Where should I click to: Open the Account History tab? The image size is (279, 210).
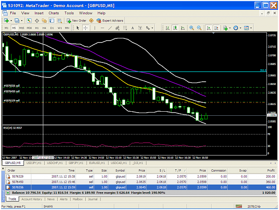pos(32,199)
